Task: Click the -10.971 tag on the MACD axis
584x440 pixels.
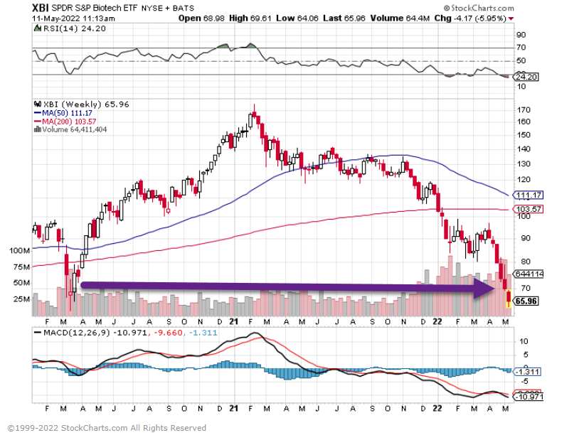Action: pyautogui.click(x=528, y=397)
